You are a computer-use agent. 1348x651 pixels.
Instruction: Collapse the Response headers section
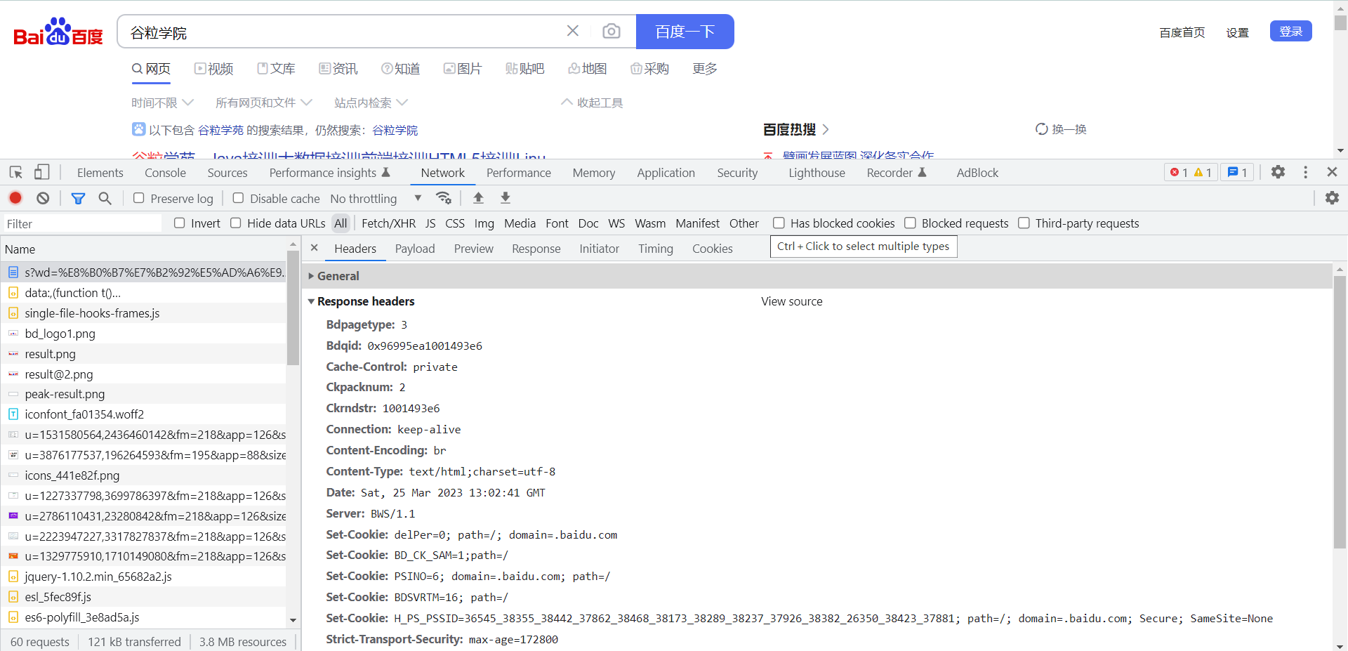311,301
